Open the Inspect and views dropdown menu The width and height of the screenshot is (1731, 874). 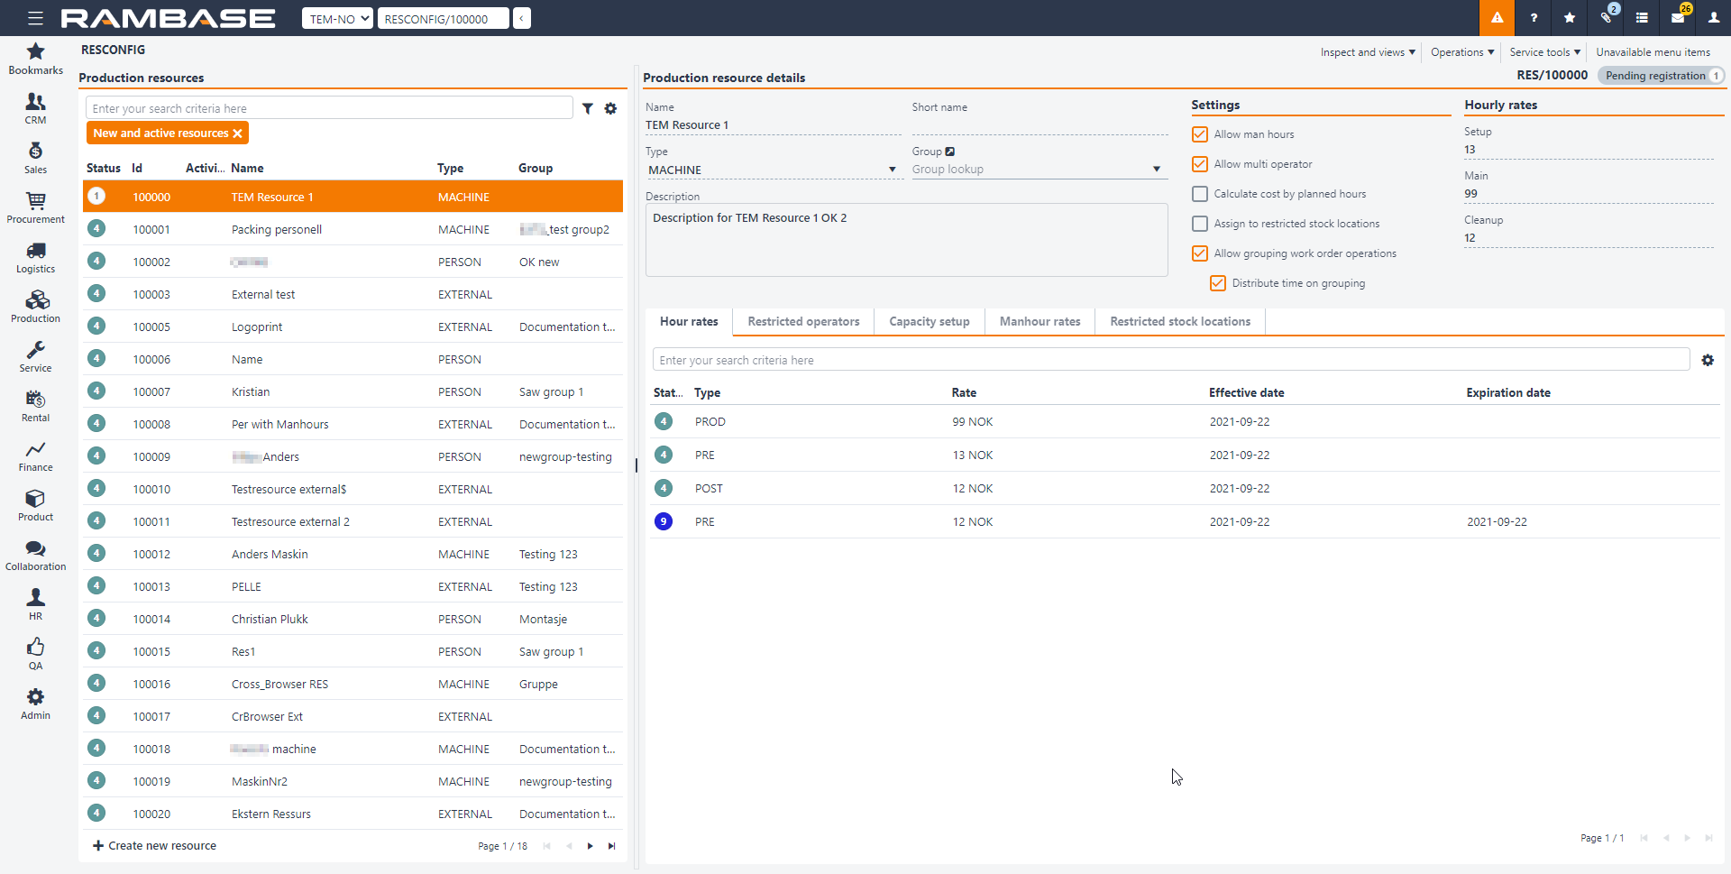click(1367, 52)
